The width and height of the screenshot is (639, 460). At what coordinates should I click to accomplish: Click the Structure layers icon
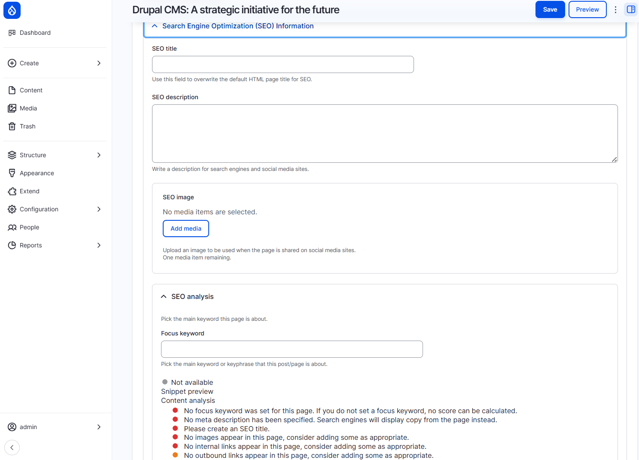(12, 155)
